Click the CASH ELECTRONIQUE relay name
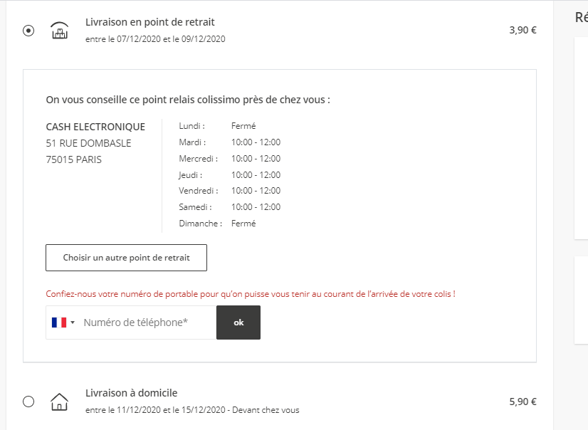Screen dimensions: 588x430 [95, 127]
